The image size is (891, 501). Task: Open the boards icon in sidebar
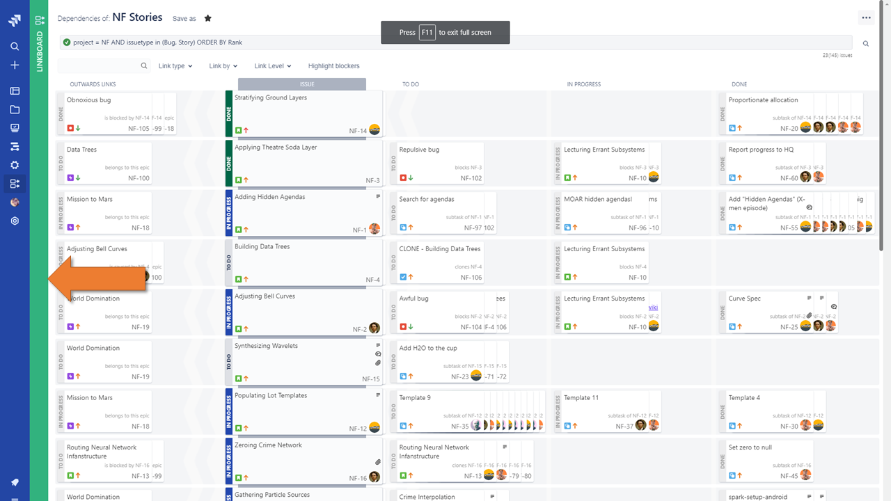[x=15, y=90]
